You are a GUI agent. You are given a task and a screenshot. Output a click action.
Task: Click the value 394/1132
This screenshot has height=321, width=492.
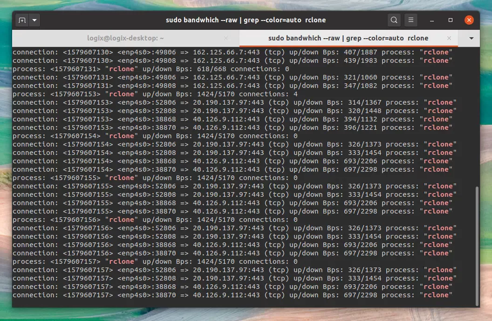coord(361,119)
